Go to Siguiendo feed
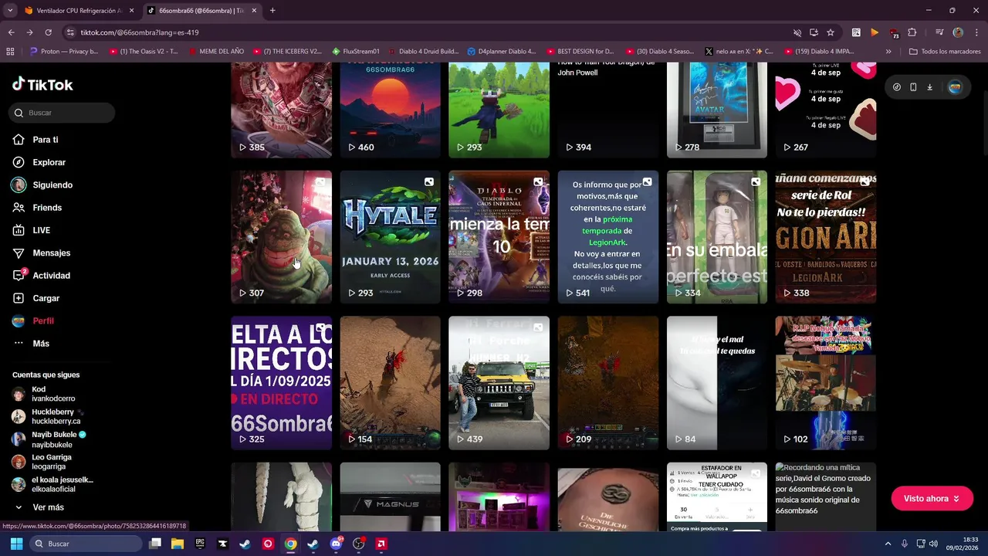This screenshot has width=988, height=556. (42, 185)
